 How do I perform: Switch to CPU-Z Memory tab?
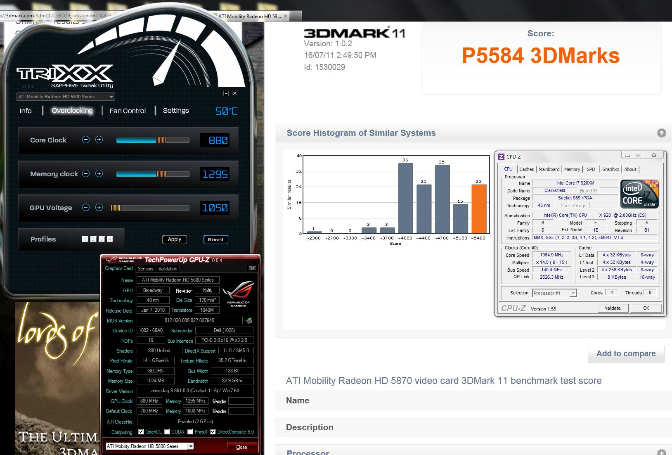pos(572,169)
